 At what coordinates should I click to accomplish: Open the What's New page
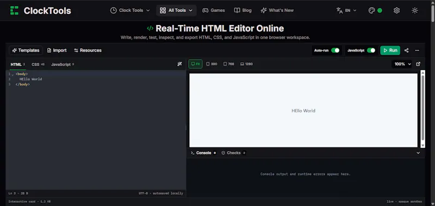277,10
